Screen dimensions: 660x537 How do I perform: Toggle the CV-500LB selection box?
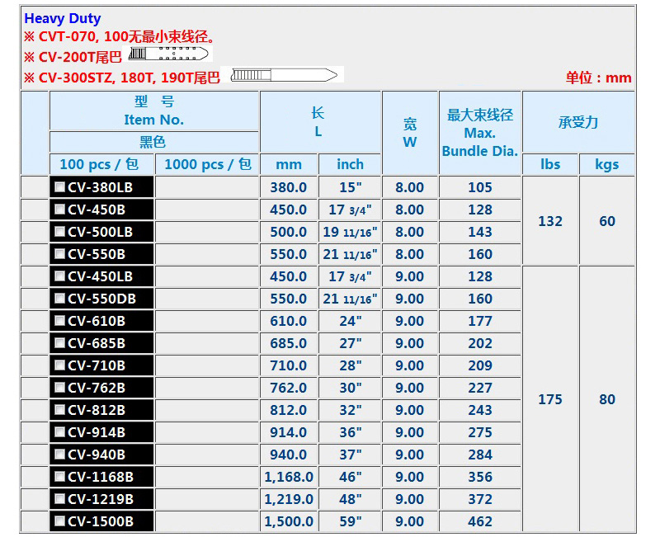(59, 232)
